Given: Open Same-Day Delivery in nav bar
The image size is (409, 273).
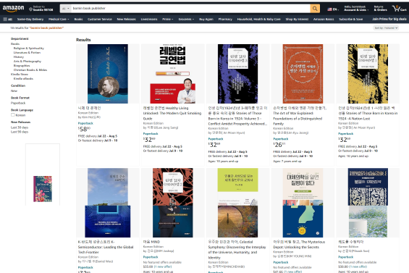Looking at the screenshot, I should pyautogui.click(x=30, y=19).
